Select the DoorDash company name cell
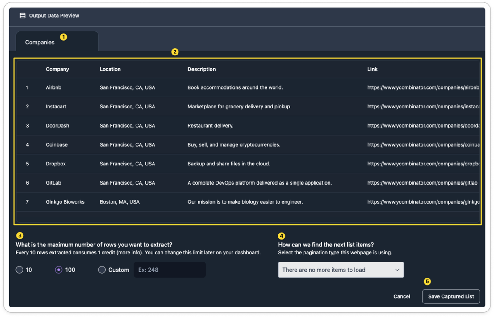This screenshot has height=317, width=494. coord(57,126)
